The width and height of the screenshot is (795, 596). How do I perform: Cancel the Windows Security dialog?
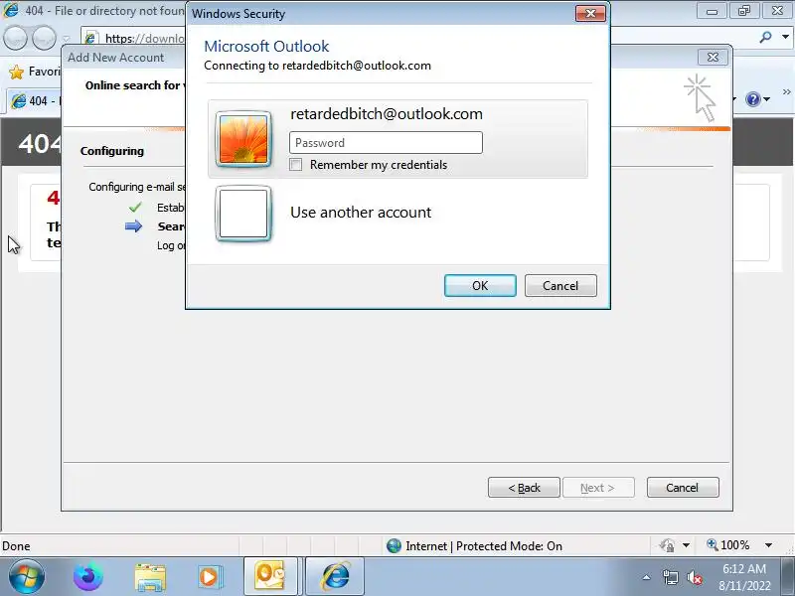pos(560,286)
